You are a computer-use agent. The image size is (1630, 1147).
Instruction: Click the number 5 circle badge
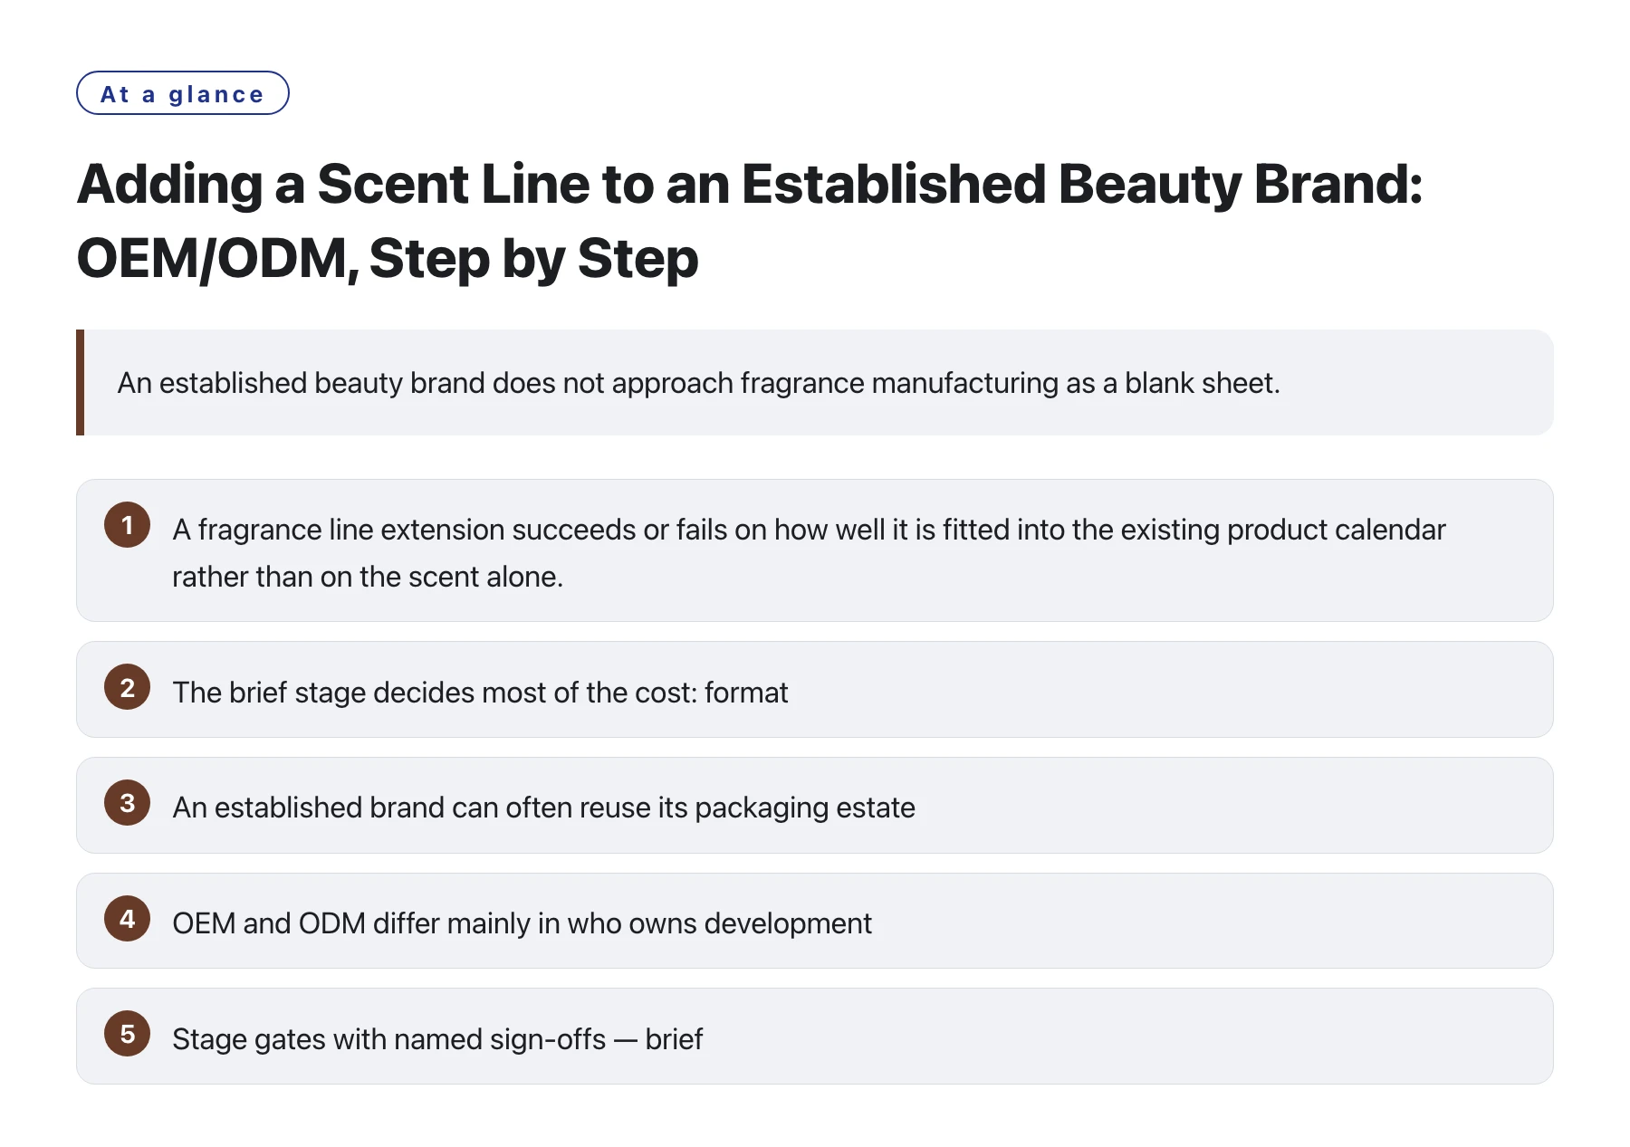tap(127, 1034)
